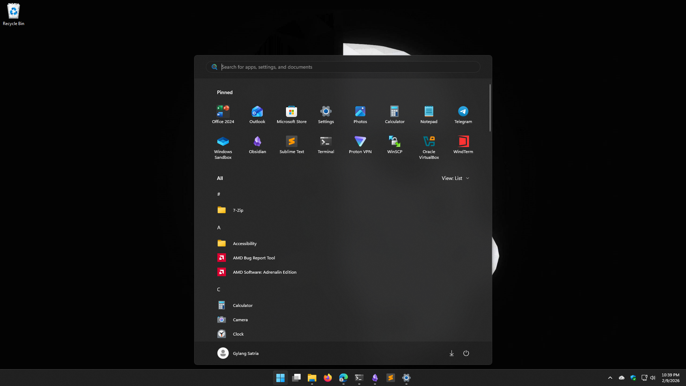Viewport: 686px width, 386px height.
Task: Open WinSCP pinned app
Action: [394, 145]
